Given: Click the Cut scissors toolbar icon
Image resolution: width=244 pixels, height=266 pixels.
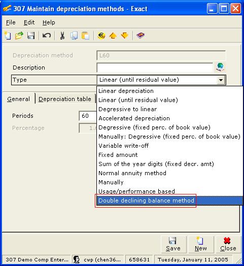Looking at the screenshot, I should 62,36.
